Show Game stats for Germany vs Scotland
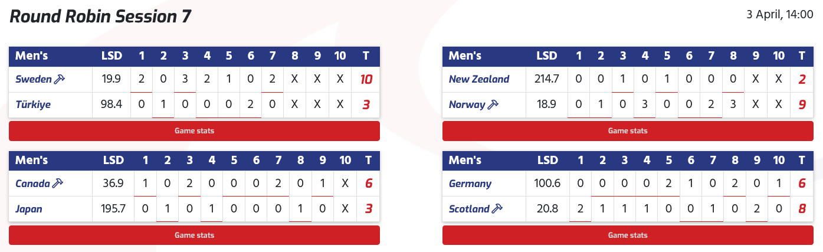 point(628,235)
